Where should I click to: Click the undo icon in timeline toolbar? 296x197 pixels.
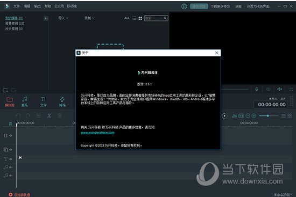[x=18, y=115]
